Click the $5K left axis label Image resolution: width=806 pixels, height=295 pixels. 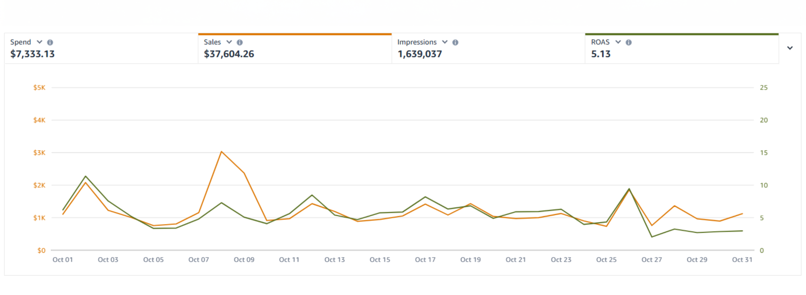pos(38,87)
